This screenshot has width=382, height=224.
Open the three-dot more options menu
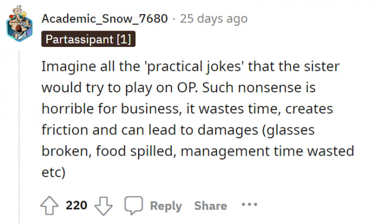tap(249, 204)
